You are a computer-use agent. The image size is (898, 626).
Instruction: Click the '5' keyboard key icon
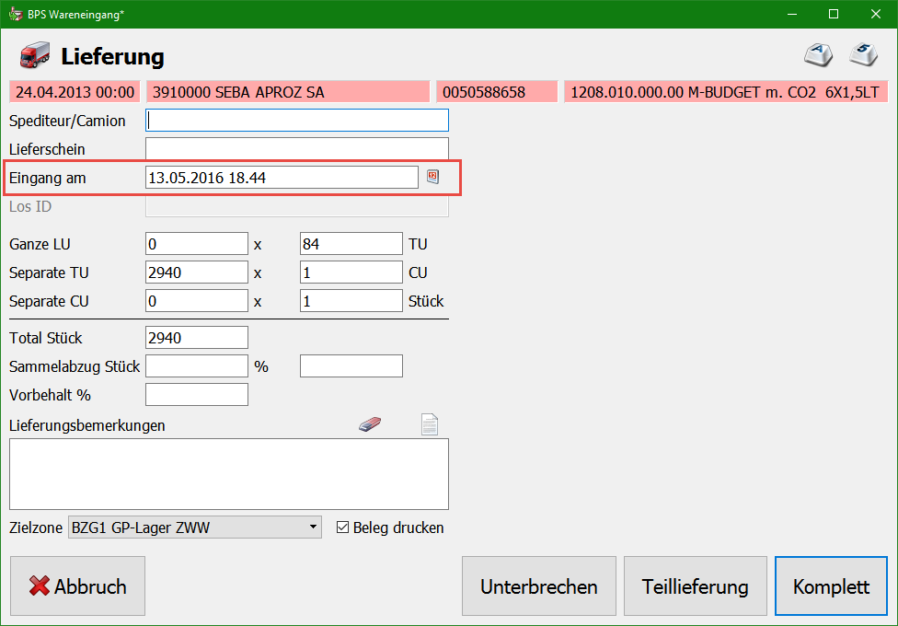863,55
